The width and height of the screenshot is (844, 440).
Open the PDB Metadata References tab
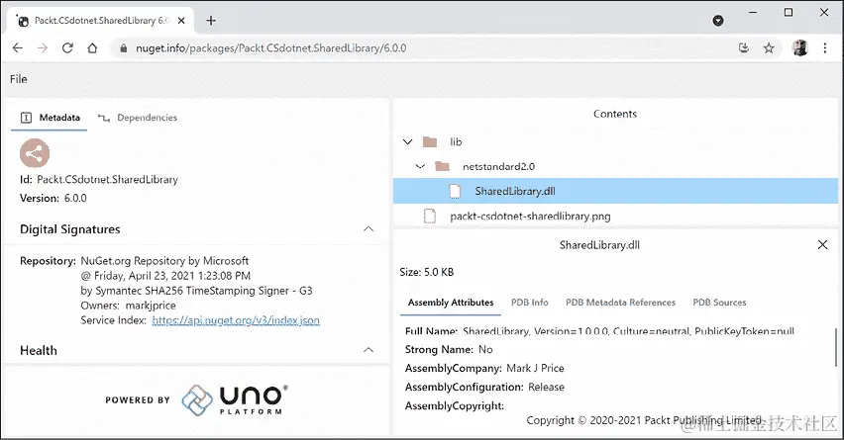[620, 303]
